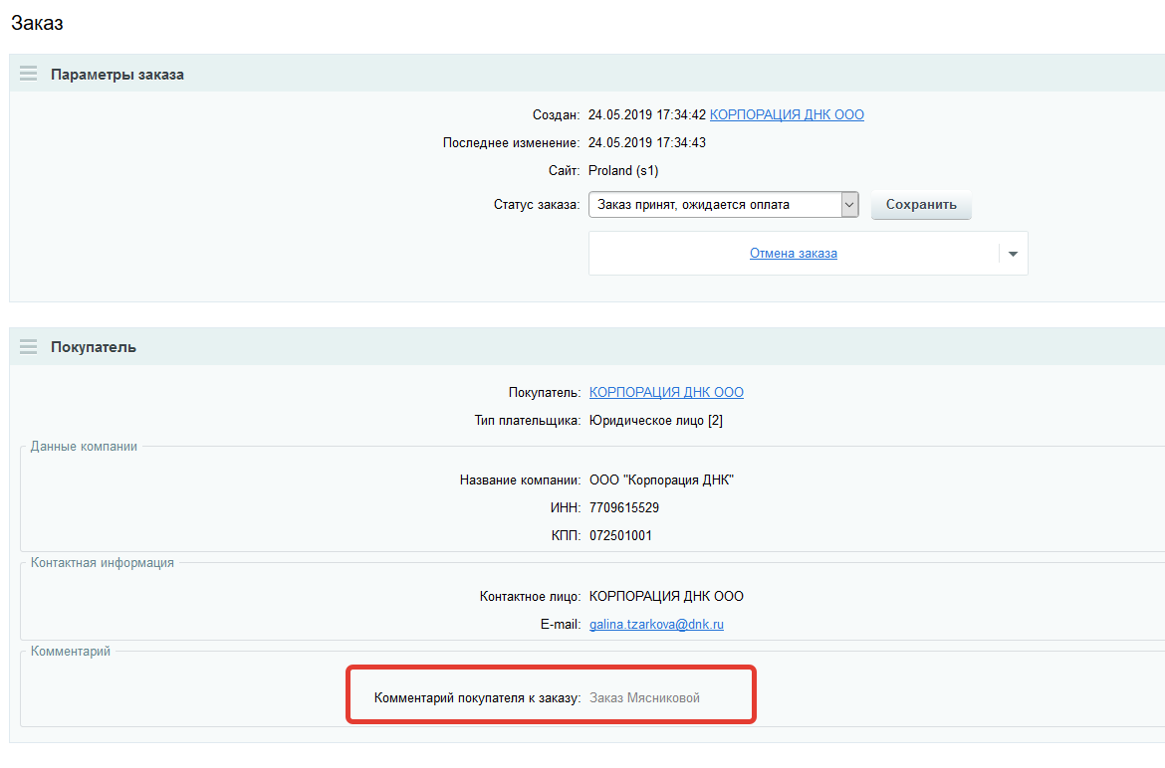1165x768 pixels.
Task: Click the Заказ page heading
Action: coord(37,23)
